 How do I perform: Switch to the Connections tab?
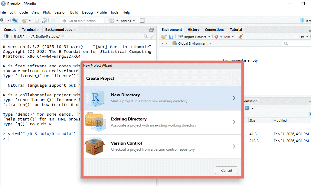(x=214, y=30)
